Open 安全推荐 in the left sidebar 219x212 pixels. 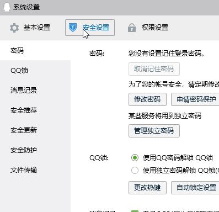pos(35,110)
